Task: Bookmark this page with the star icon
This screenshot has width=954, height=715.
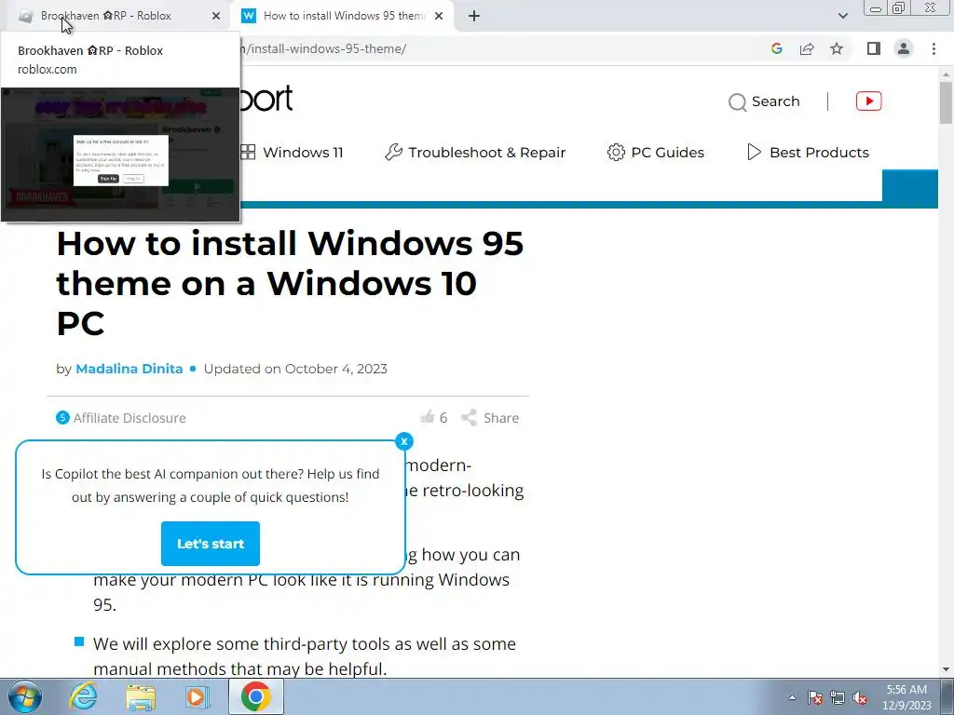Action: click(837, 48)
